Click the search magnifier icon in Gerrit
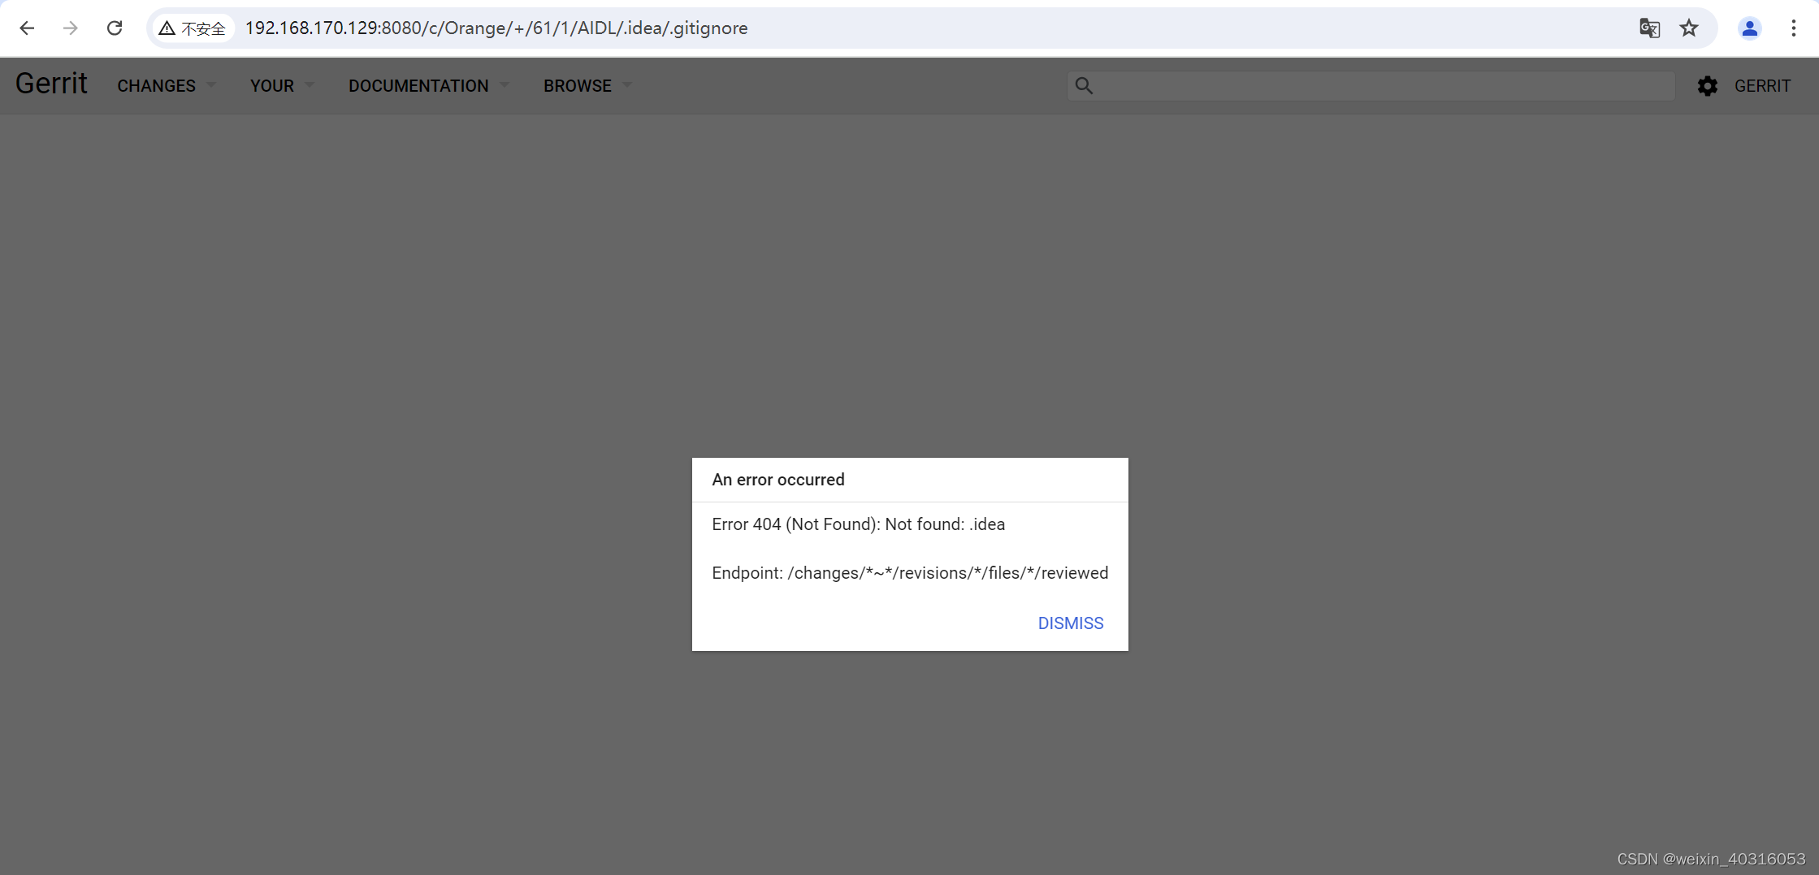The height and width of the screenshot is (875, 1819). point(1084,85)
